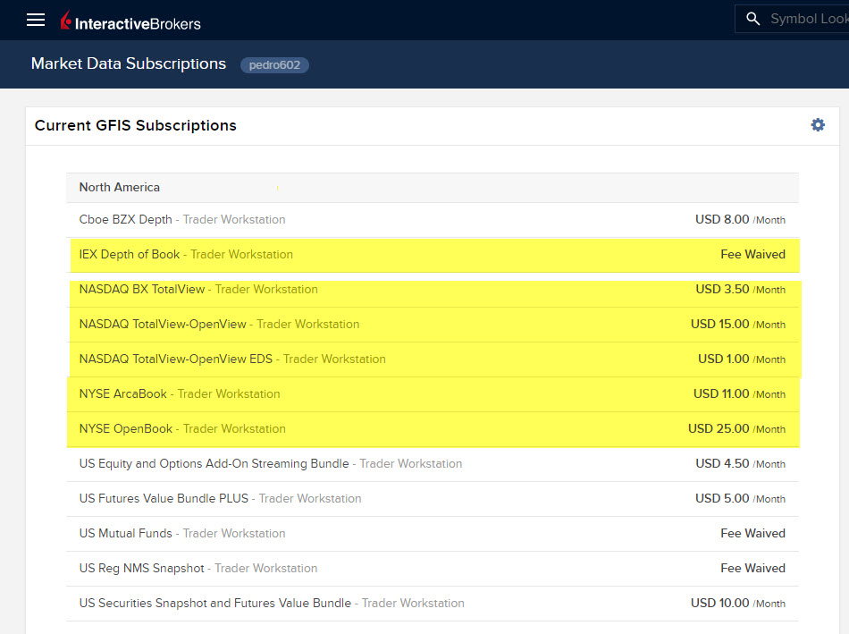Select the Cboe BZX Depth subscription
Screen dimensions: 849x634
[x=432, y=219]
